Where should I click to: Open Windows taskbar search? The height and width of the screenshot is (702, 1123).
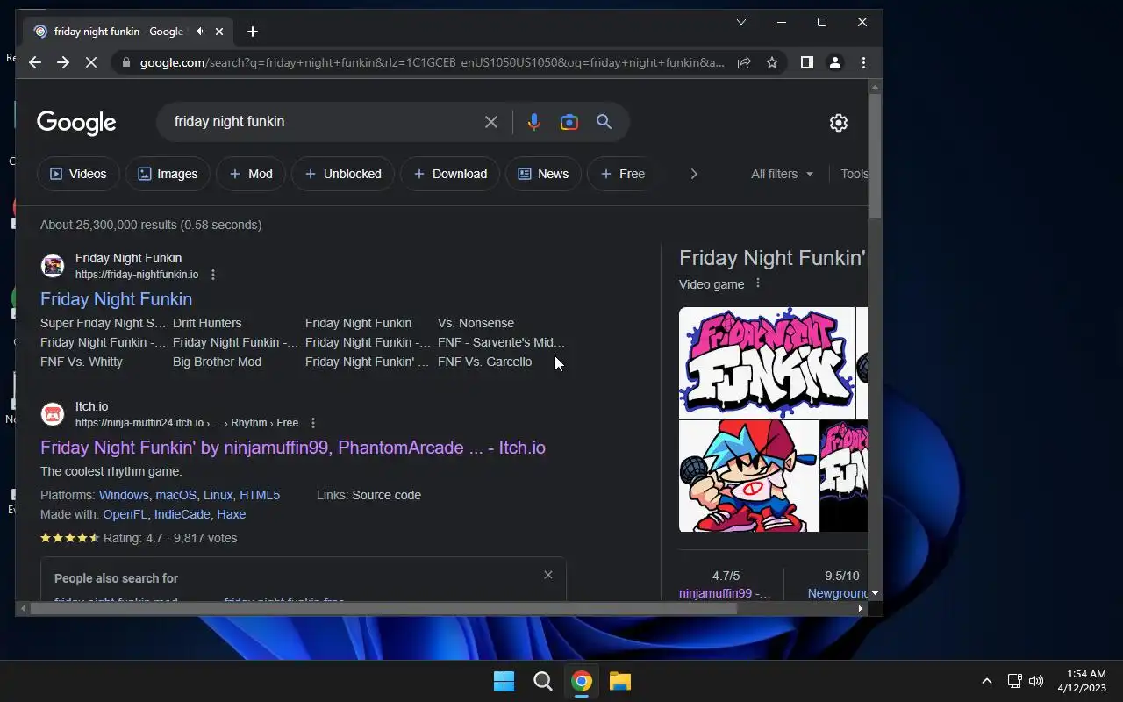tap(543, 681)
